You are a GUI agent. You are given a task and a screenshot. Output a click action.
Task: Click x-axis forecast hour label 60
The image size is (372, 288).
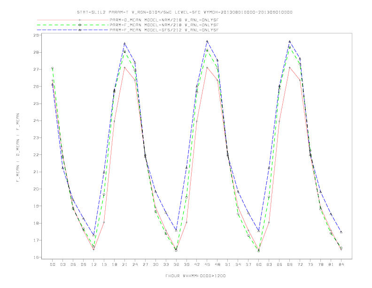pos(259,264)
